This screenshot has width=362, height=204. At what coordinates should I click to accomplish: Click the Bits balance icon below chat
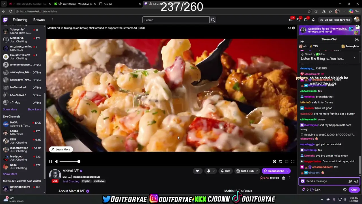(304, 190)
